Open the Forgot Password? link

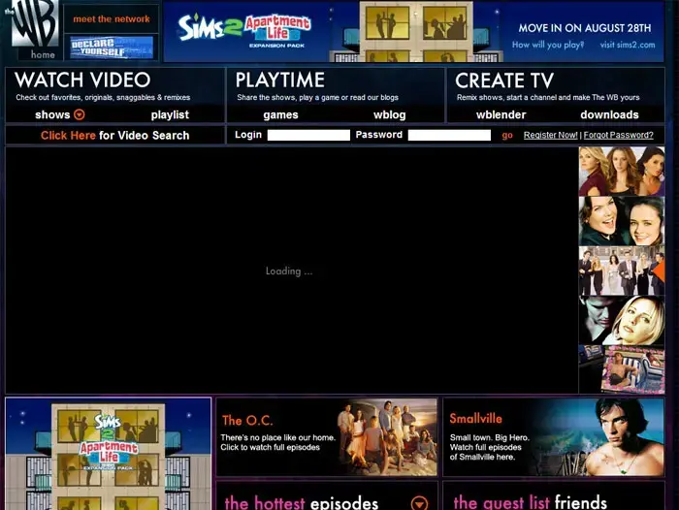tap(619, 135)
